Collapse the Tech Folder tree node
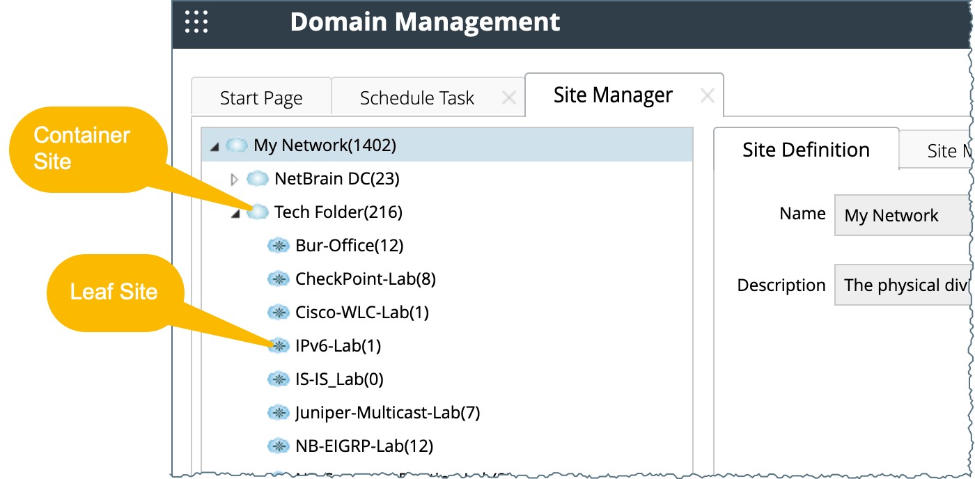The height and width of the screenshot is (479, 975). pos(235,214)
